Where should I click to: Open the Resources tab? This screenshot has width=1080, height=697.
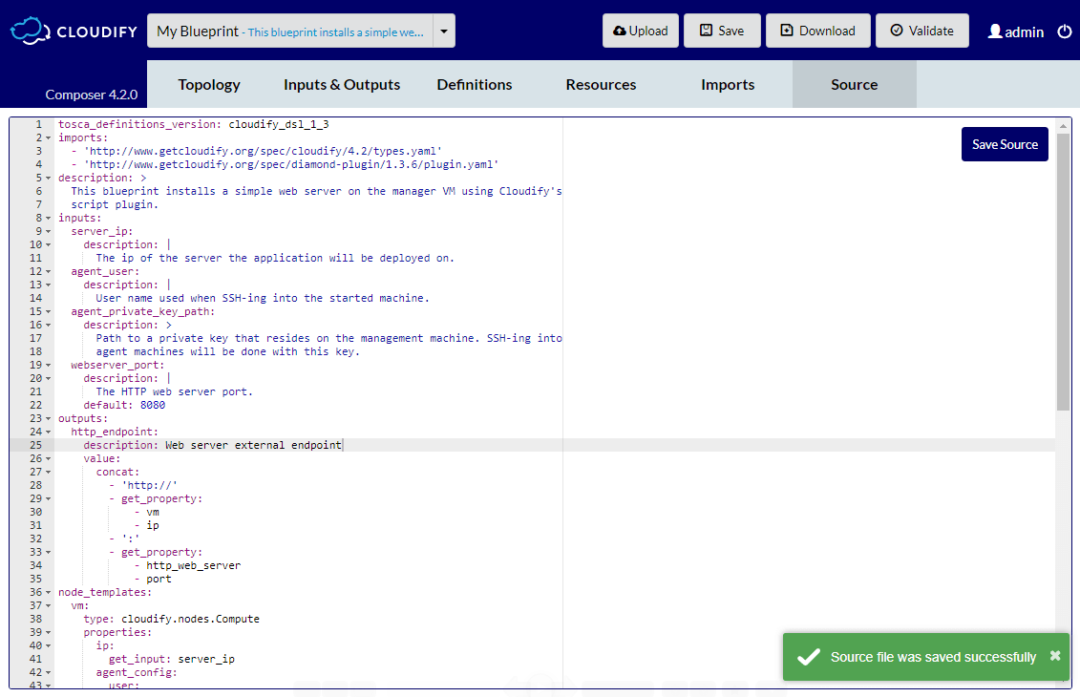pos(601,84)
